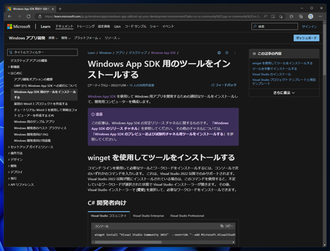Activate the Read aloud icon in address bar
330x251 pixels.
[266, 17]
